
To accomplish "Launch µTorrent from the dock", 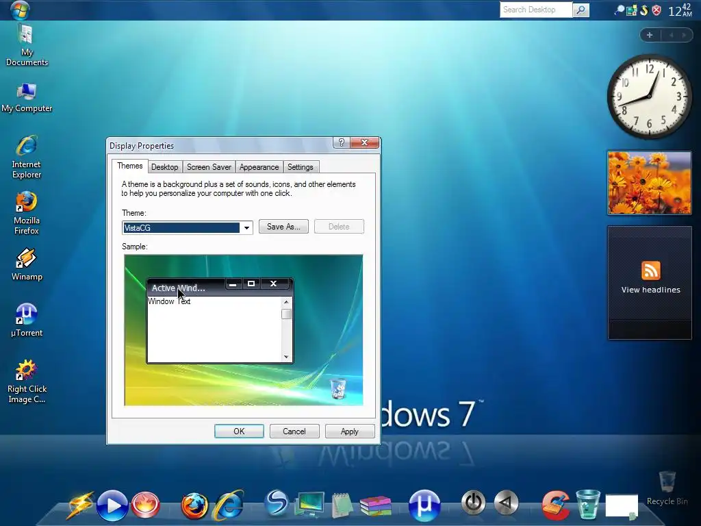I will (424, 505).
